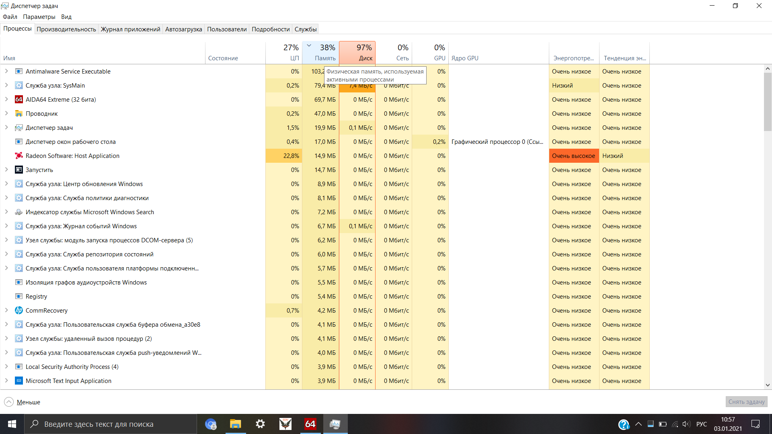Switch to the Автозагрузка tab

[183, 29]
